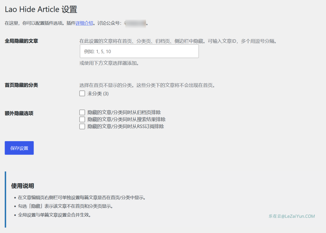This screenshot has width=326, height=233.
Task: Click description 在此设置的文章将在首页隐藏
Action: [x=178, y=41]
